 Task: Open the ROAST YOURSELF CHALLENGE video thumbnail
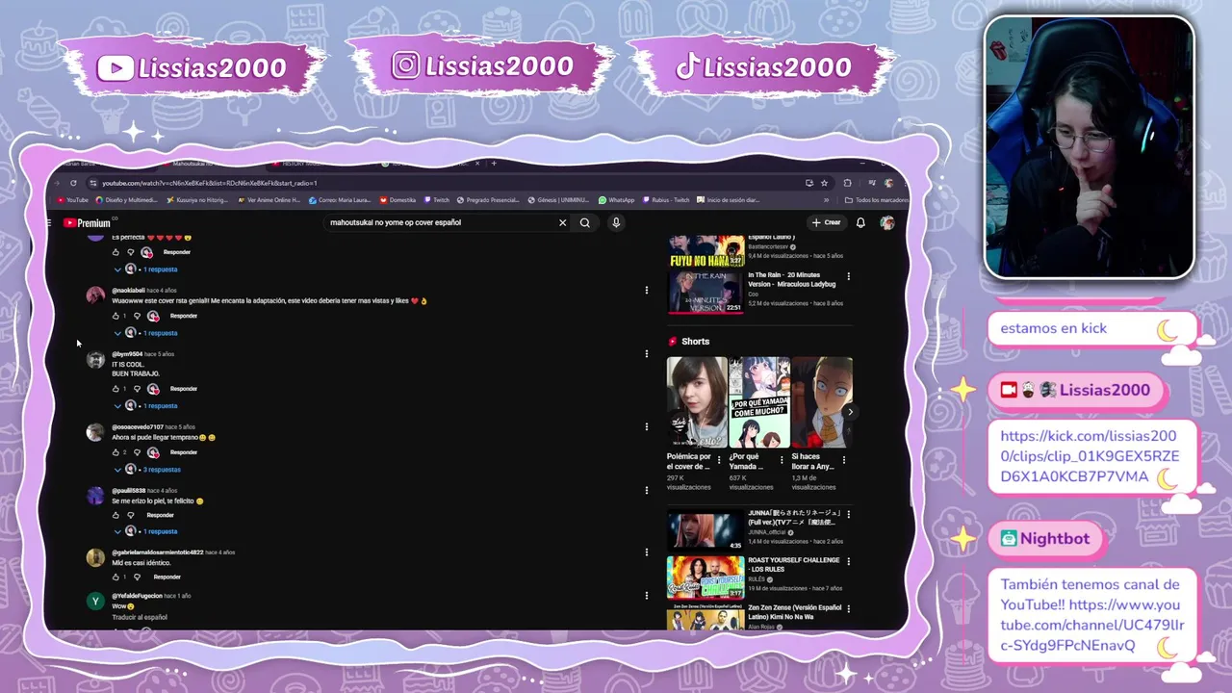tap(706, 577)
